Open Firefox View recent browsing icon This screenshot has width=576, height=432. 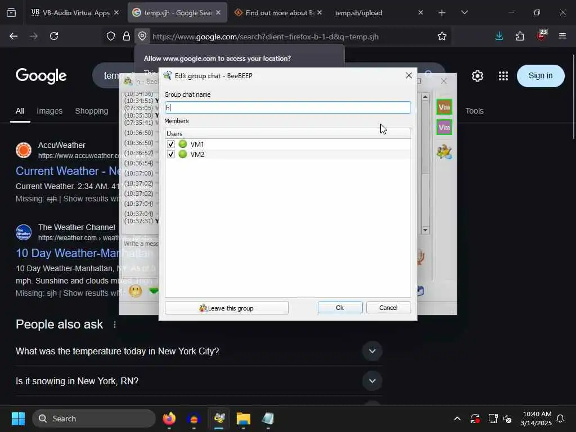(11, 13)
